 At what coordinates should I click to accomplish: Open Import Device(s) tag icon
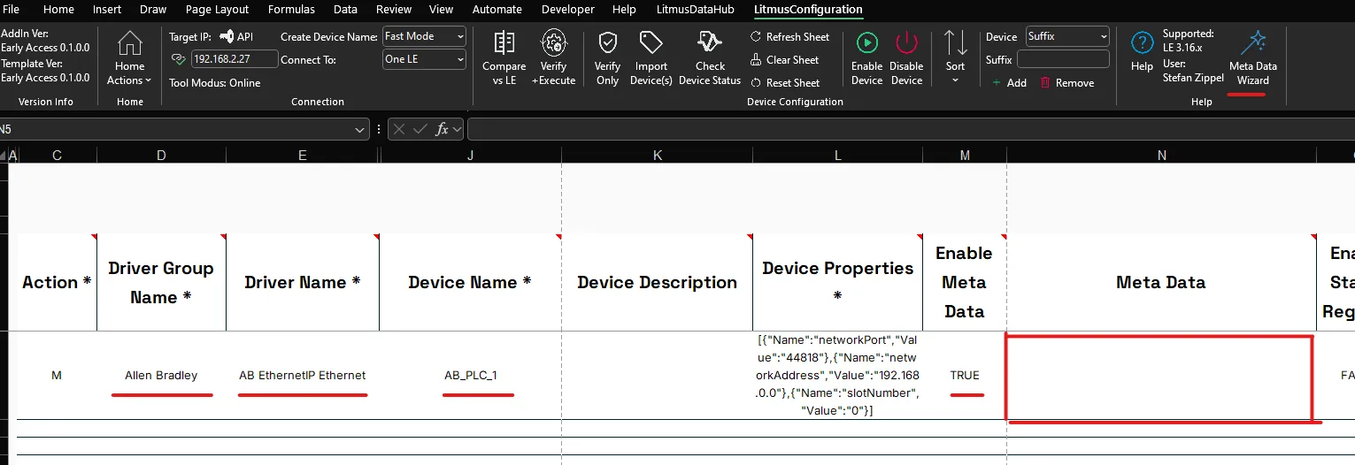pos(651,42)
